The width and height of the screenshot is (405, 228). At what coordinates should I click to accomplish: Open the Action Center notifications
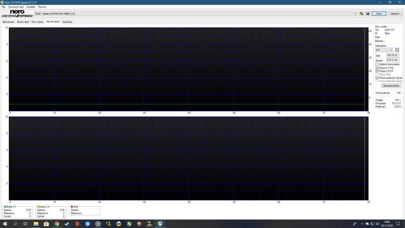398,224
